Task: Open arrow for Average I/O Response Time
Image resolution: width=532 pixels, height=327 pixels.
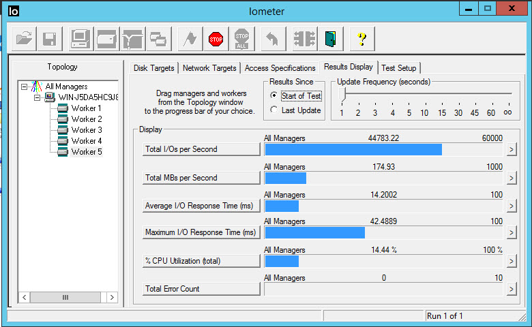Action: pos(512,206)
